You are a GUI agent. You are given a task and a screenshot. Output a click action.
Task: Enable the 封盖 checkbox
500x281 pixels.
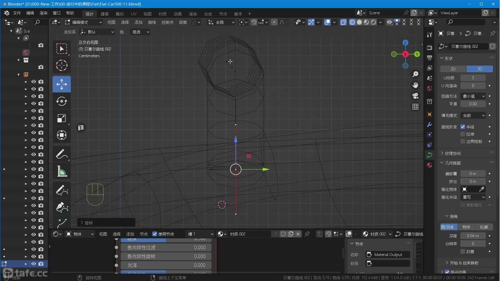click(x=463, y=252)
